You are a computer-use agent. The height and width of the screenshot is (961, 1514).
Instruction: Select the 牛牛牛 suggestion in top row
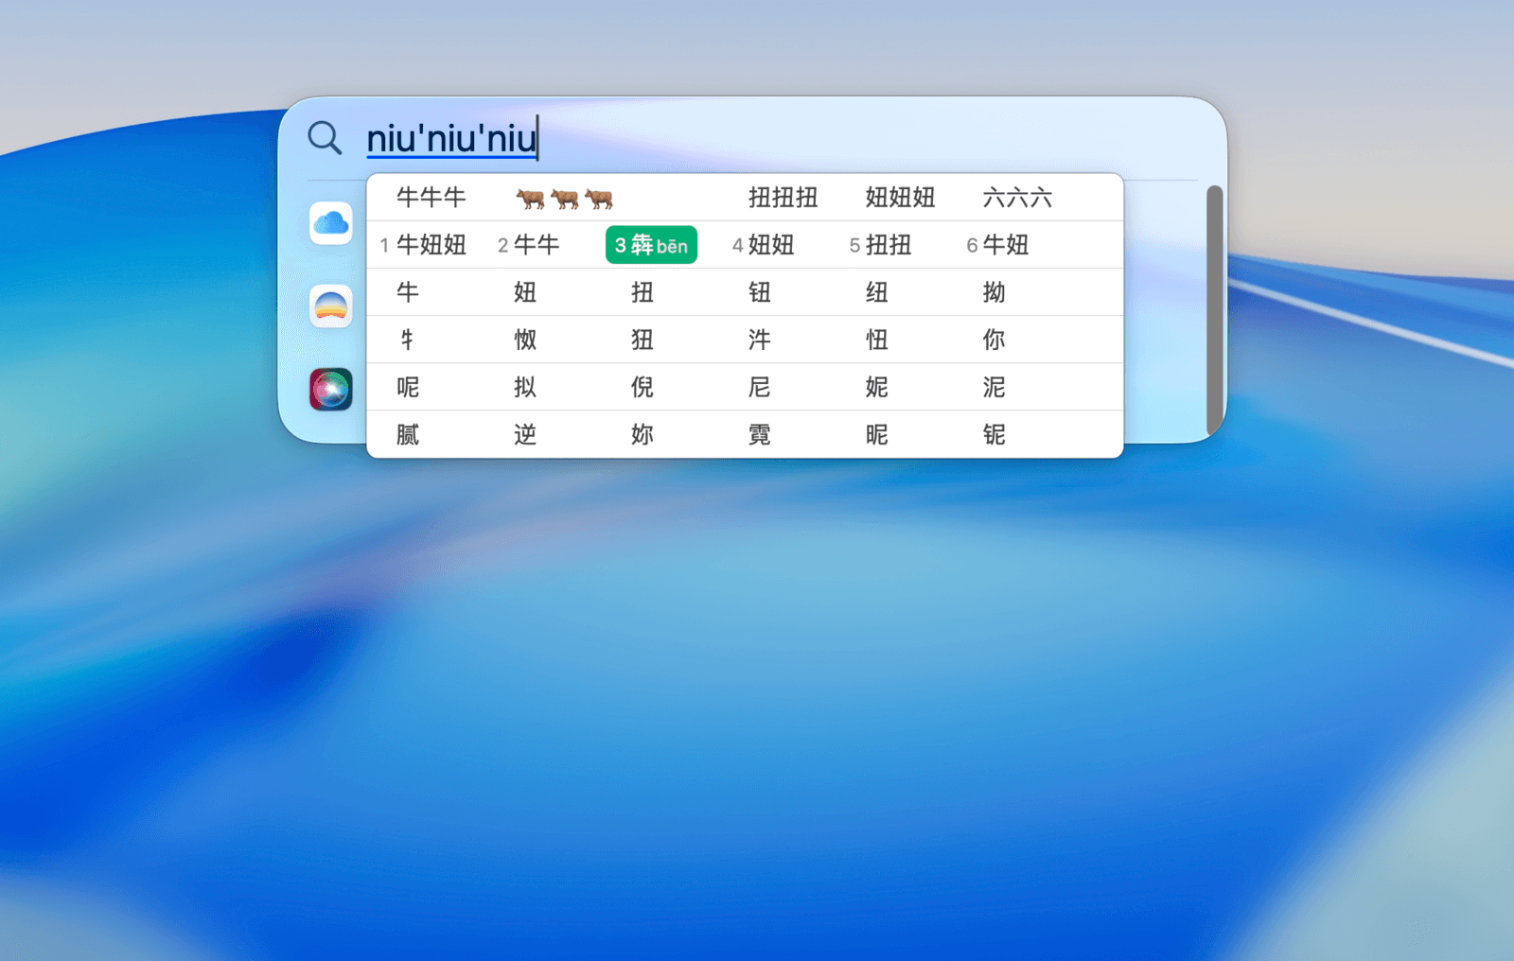431,198
